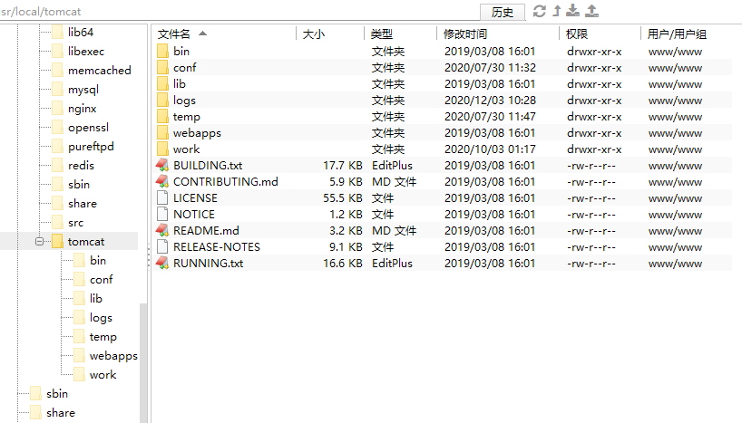742x423 pixels.
Task: Click the refresh icon in the toolbar
Action: click(540, 11)
